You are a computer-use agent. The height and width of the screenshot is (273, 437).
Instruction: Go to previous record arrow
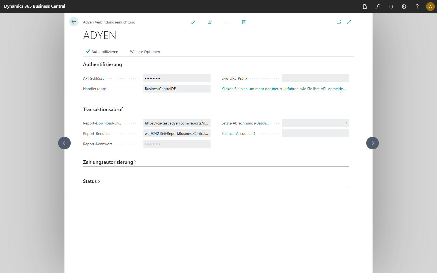[x=64, y=143]
